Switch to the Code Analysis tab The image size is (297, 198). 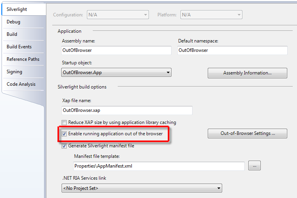24,84
